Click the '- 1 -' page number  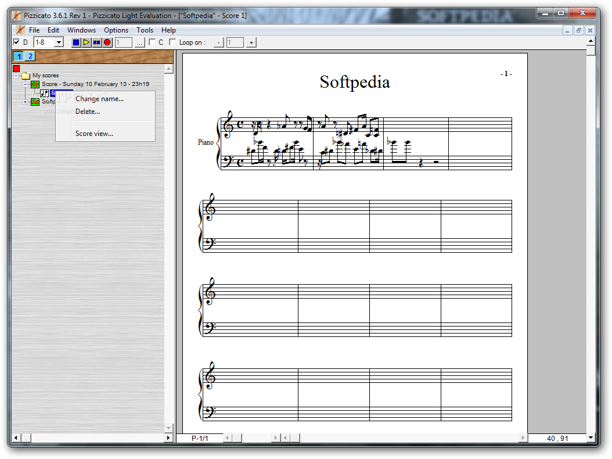tap(506, 73)
